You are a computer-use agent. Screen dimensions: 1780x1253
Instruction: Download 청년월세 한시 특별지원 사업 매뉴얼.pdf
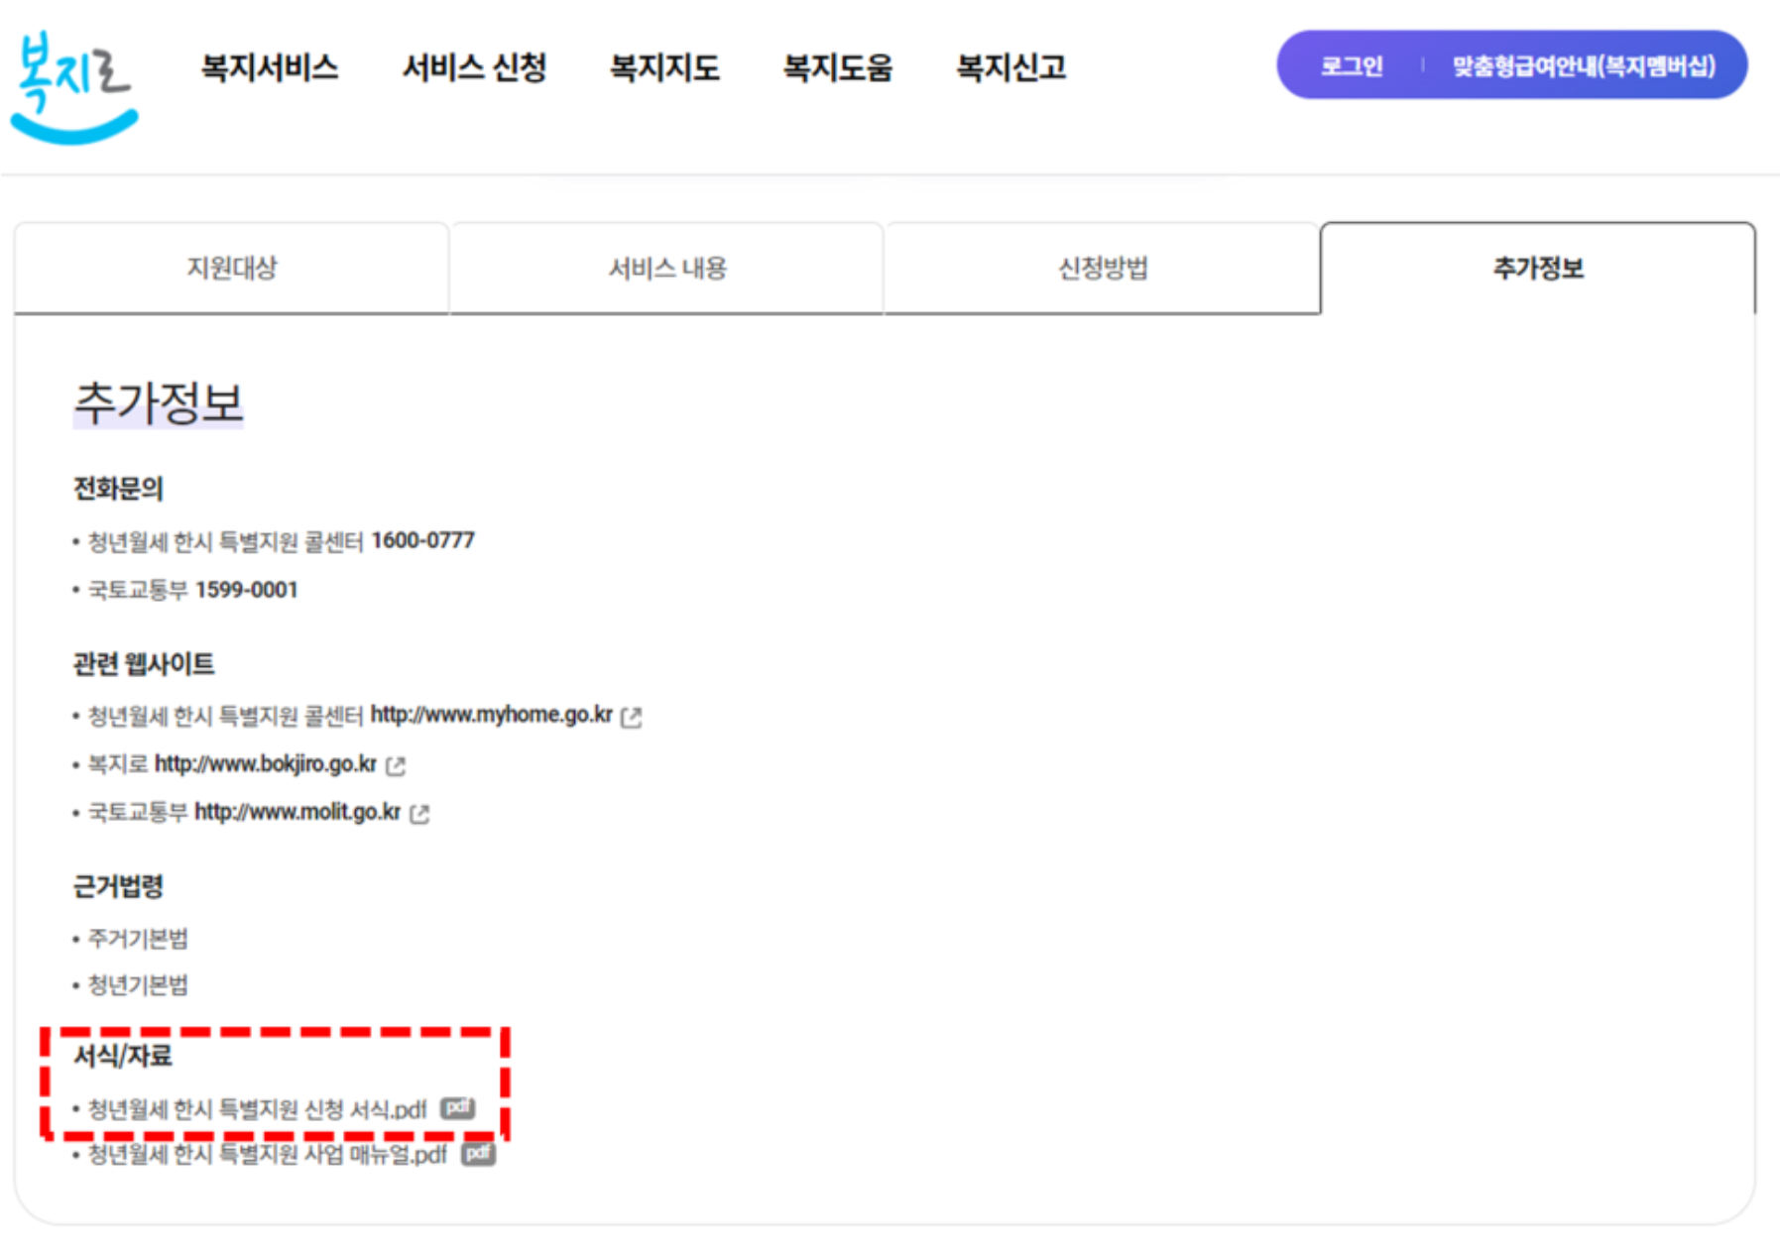click(x=268, y=1155)
